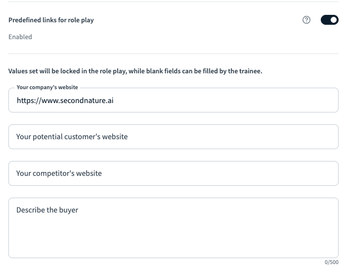Viewport: 347px width, 270px height.
Task: Click the "Values set will be locked" instruction text
Action: click(x=135, y=71)
